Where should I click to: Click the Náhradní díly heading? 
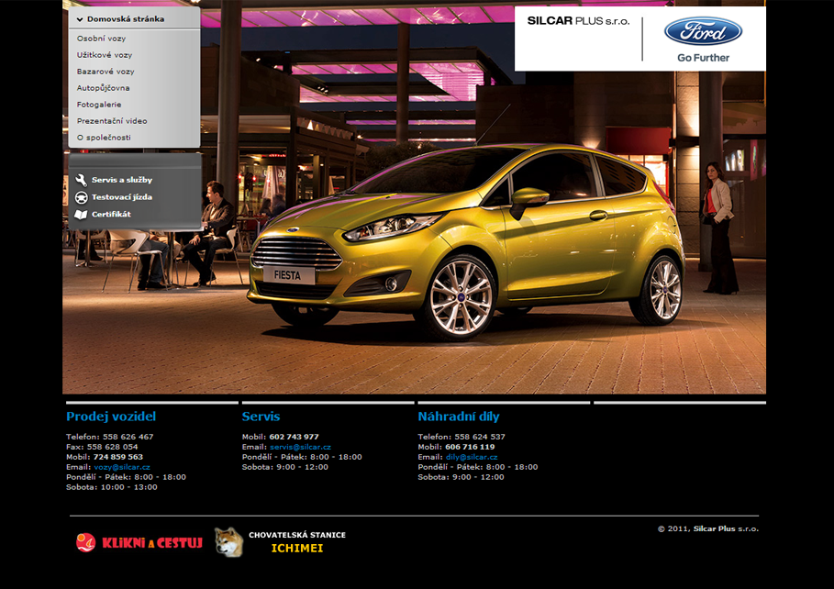coord(459,417)
